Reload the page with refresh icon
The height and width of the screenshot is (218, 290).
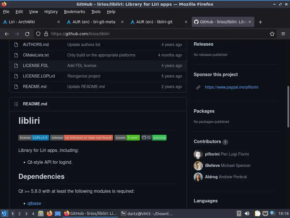27,34
